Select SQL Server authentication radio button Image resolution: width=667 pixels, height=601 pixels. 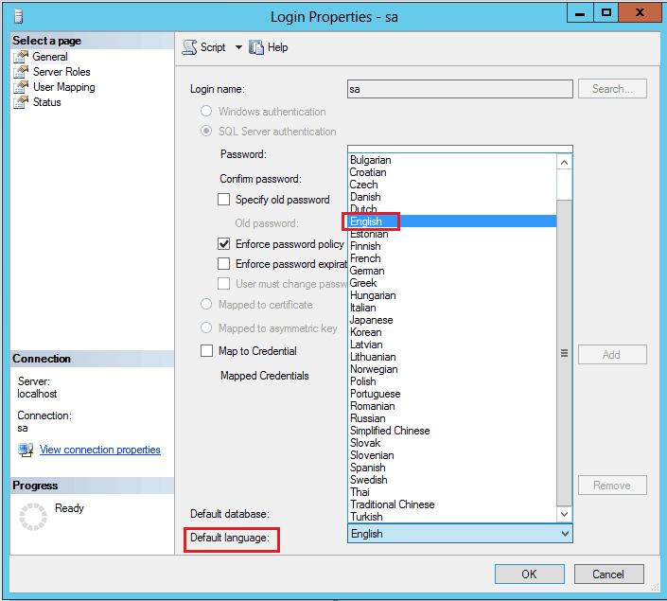[x=206, y=131]
